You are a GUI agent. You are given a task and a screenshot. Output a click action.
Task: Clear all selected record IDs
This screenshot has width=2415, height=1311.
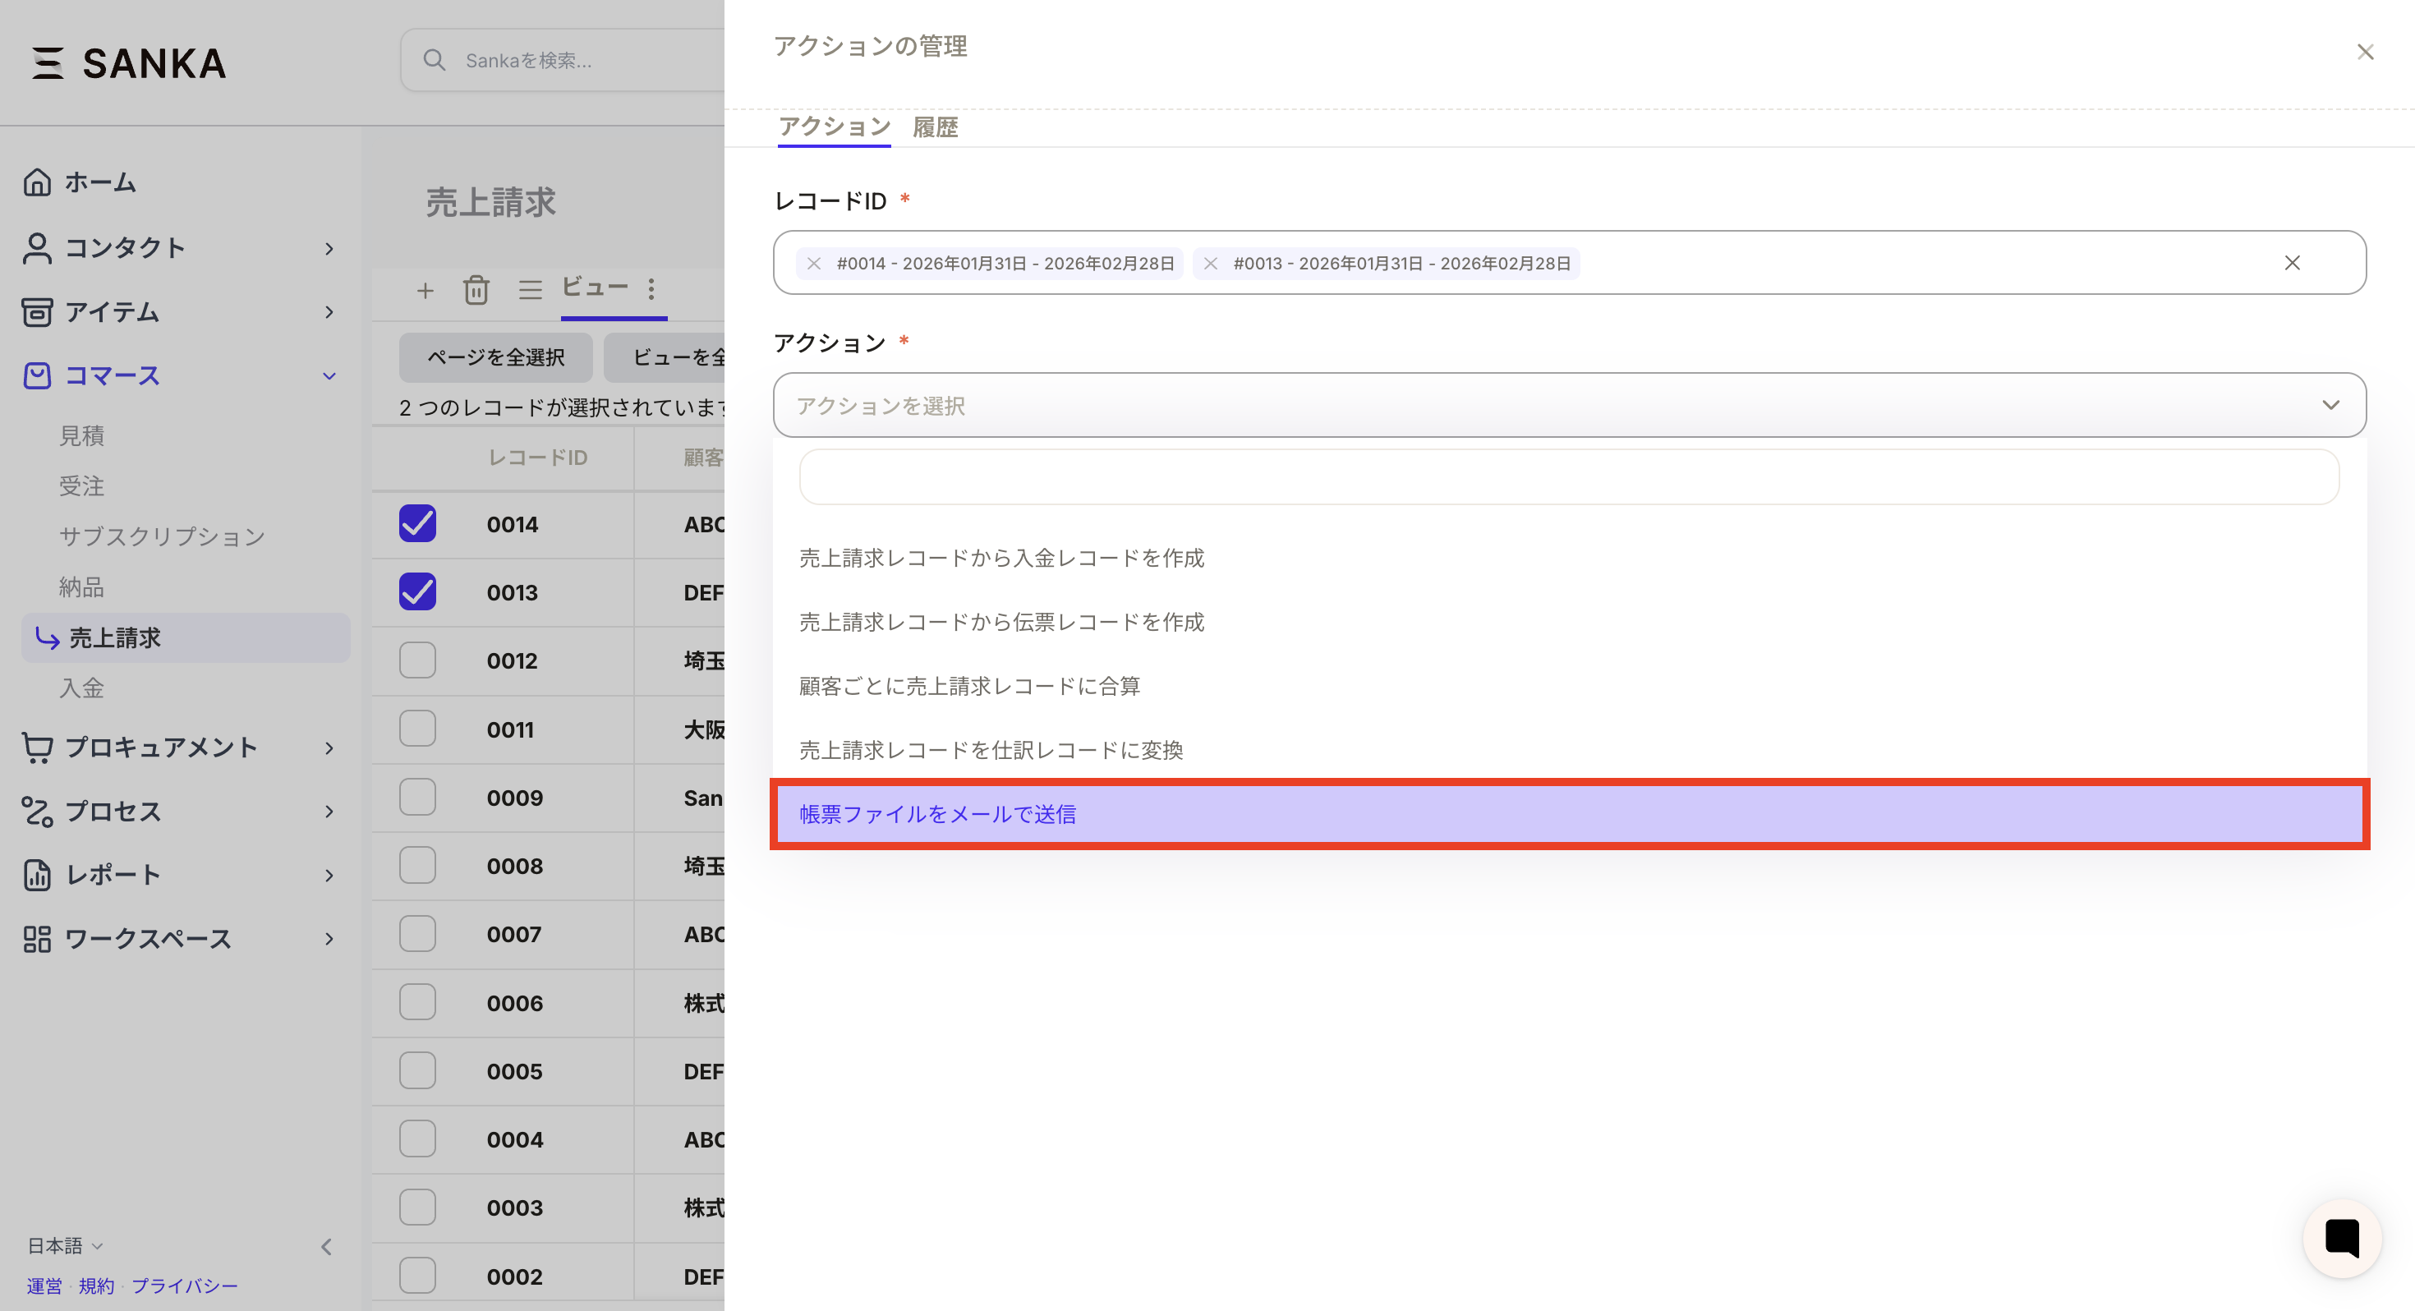[2291, 263]
